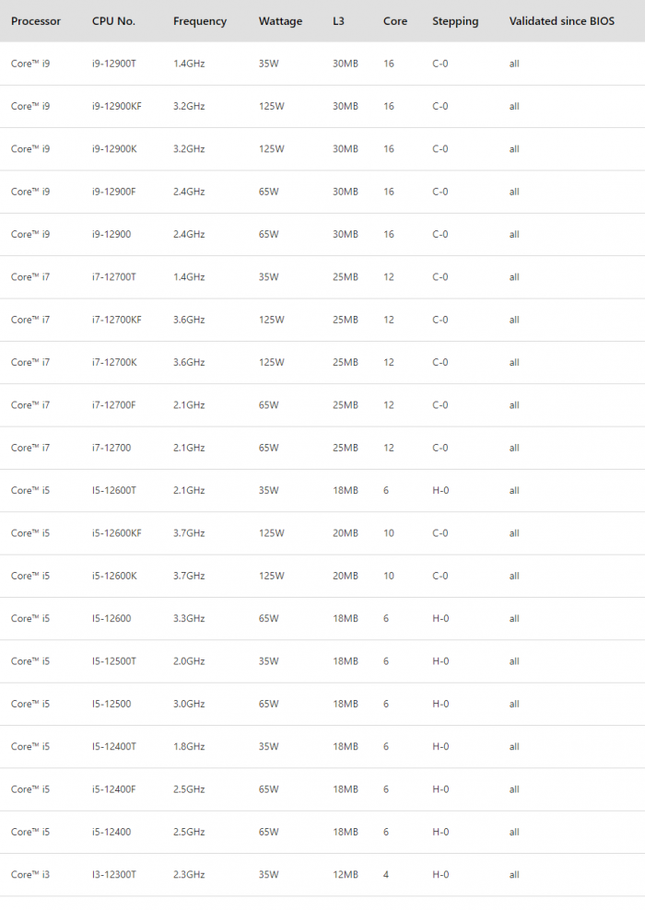
Task: Select the L3 column header
Action: pyautogui.click(x=339, y=21)
